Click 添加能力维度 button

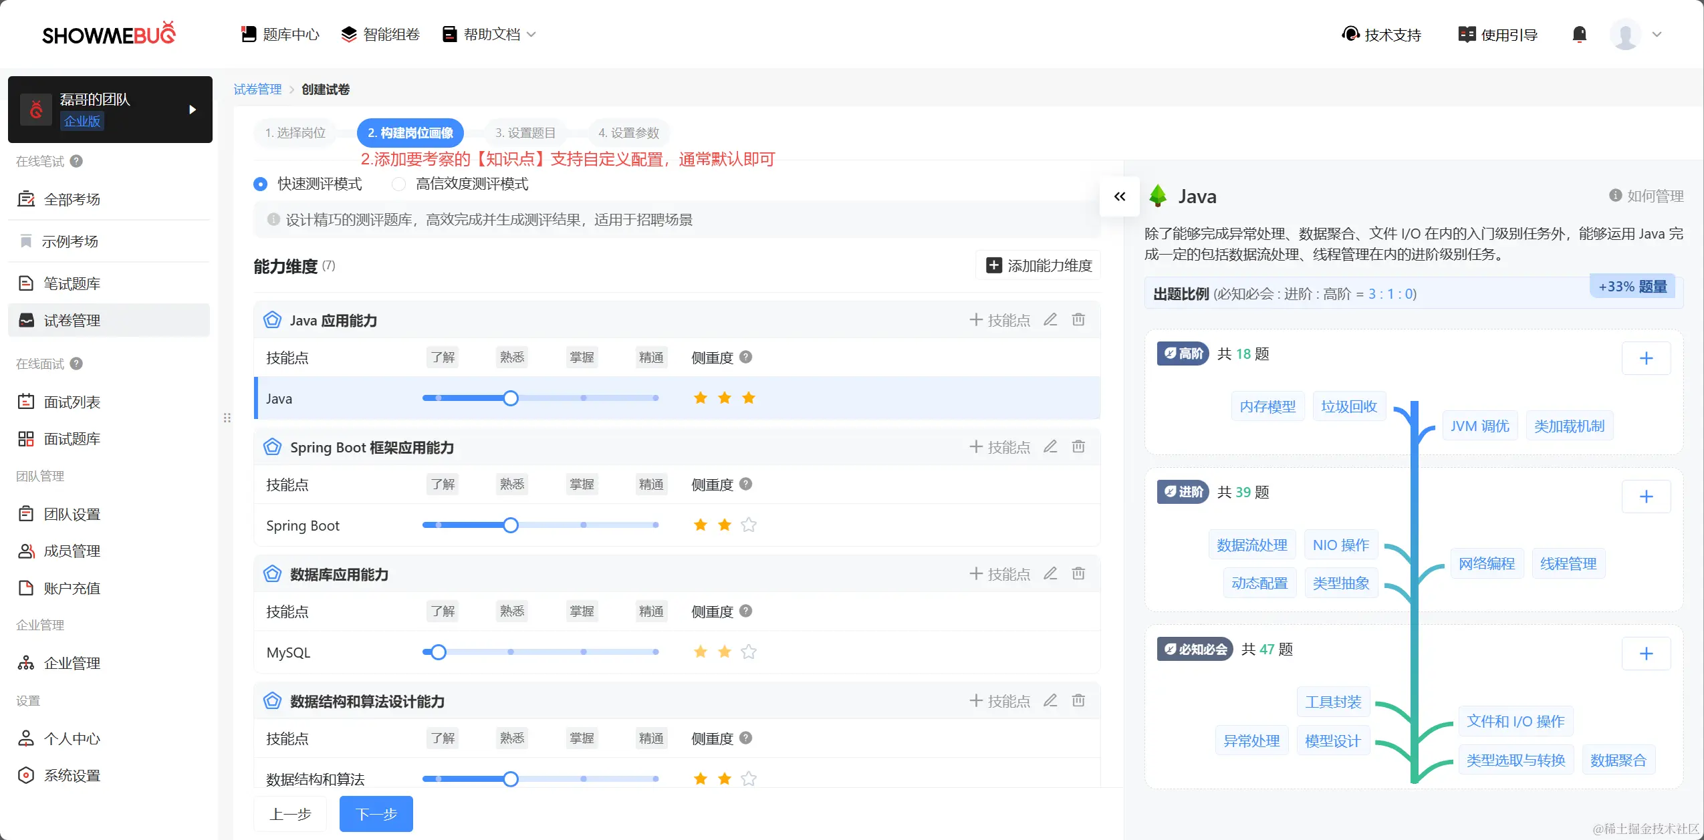point(1039,266)
